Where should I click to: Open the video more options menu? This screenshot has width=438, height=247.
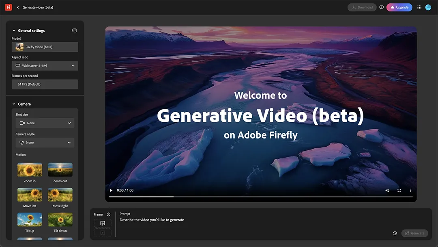tap(410, 191)
